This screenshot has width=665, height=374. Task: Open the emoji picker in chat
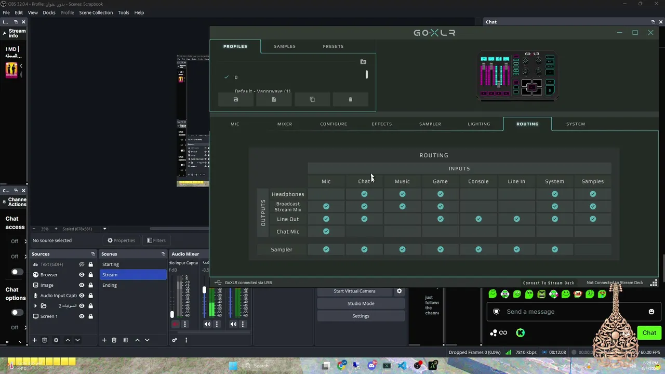click(651, 312)
